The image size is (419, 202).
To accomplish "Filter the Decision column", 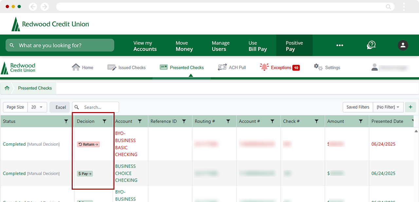I will (104, 121).
